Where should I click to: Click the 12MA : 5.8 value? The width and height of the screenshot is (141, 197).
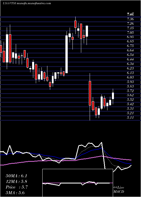[x=16, y=182]
